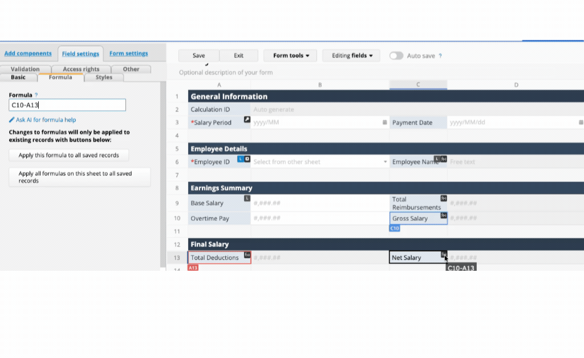Screen dimensions: 584x358
Task: Click the key icon on Salary Period
Action: pos(247,120)
